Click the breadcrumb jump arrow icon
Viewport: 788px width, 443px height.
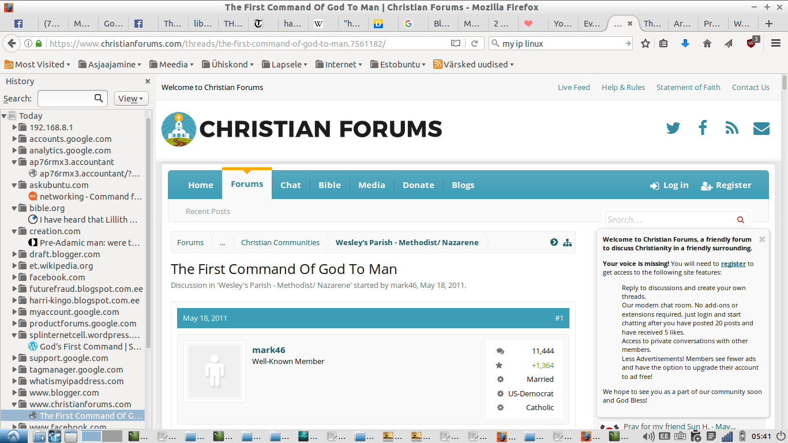click(x=554, y=243)
